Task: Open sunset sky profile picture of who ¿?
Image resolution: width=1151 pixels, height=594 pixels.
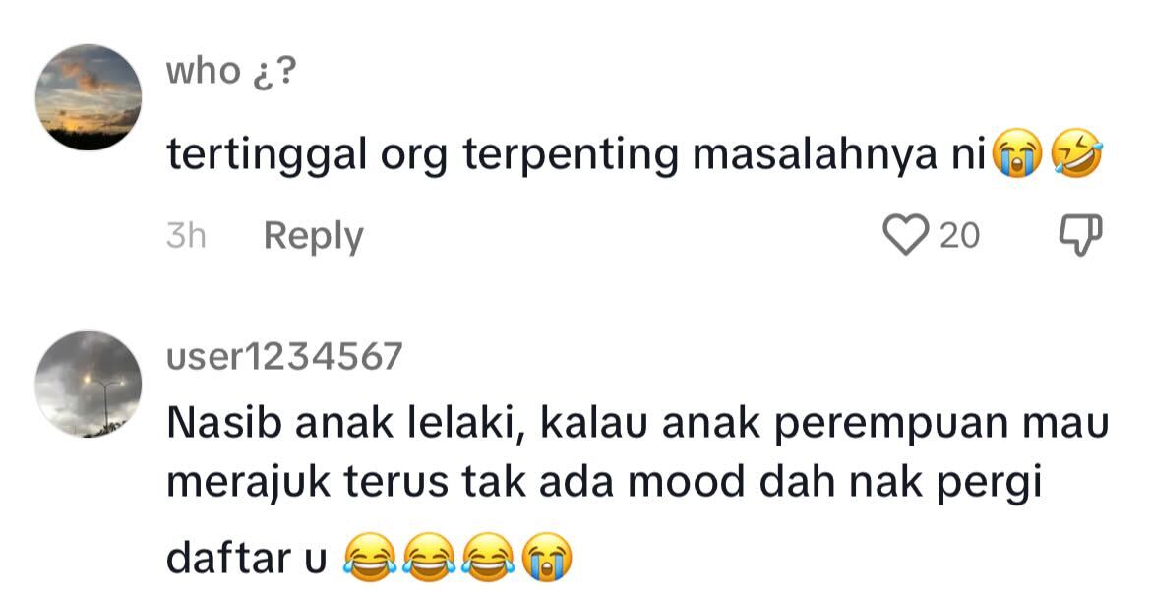Action: (x=89, y=97)
